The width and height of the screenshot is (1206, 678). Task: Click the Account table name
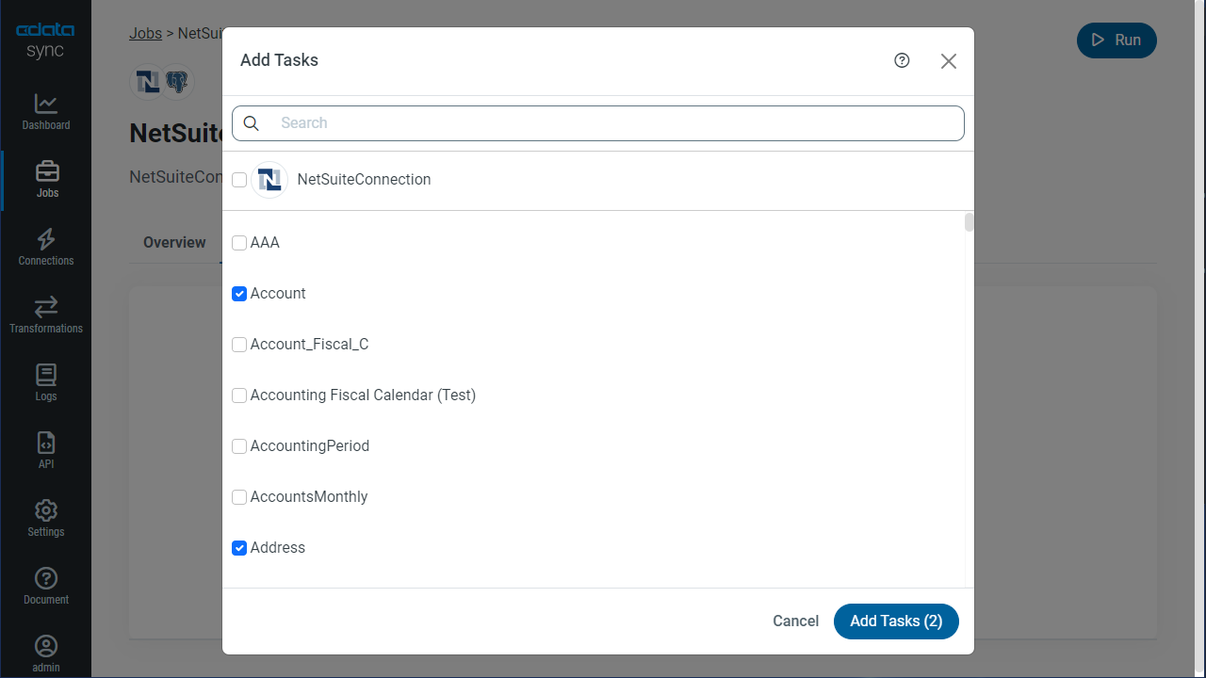(278, 294)
